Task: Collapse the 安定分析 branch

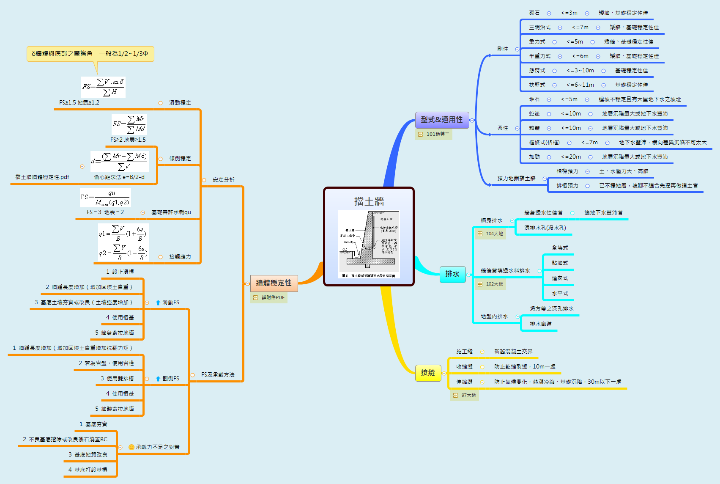Action: click(205, 180)
